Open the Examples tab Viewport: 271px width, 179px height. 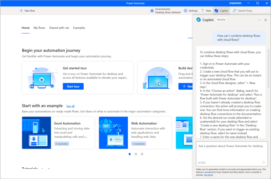pos(79,28)
